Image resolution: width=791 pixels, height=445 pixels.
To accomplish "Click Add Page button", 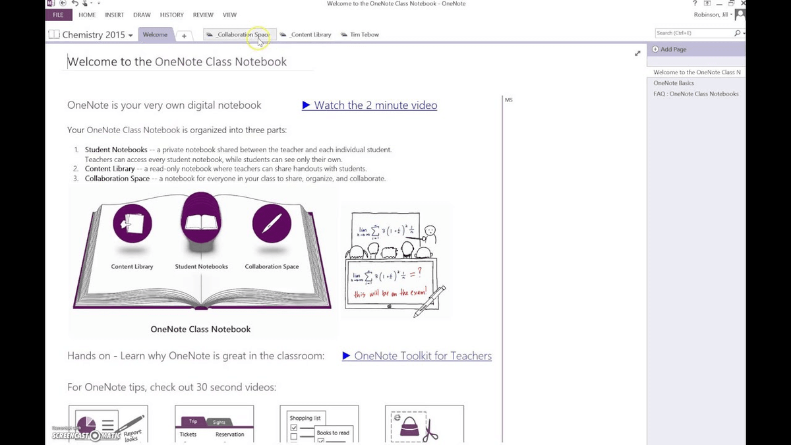I will [669, 49].
